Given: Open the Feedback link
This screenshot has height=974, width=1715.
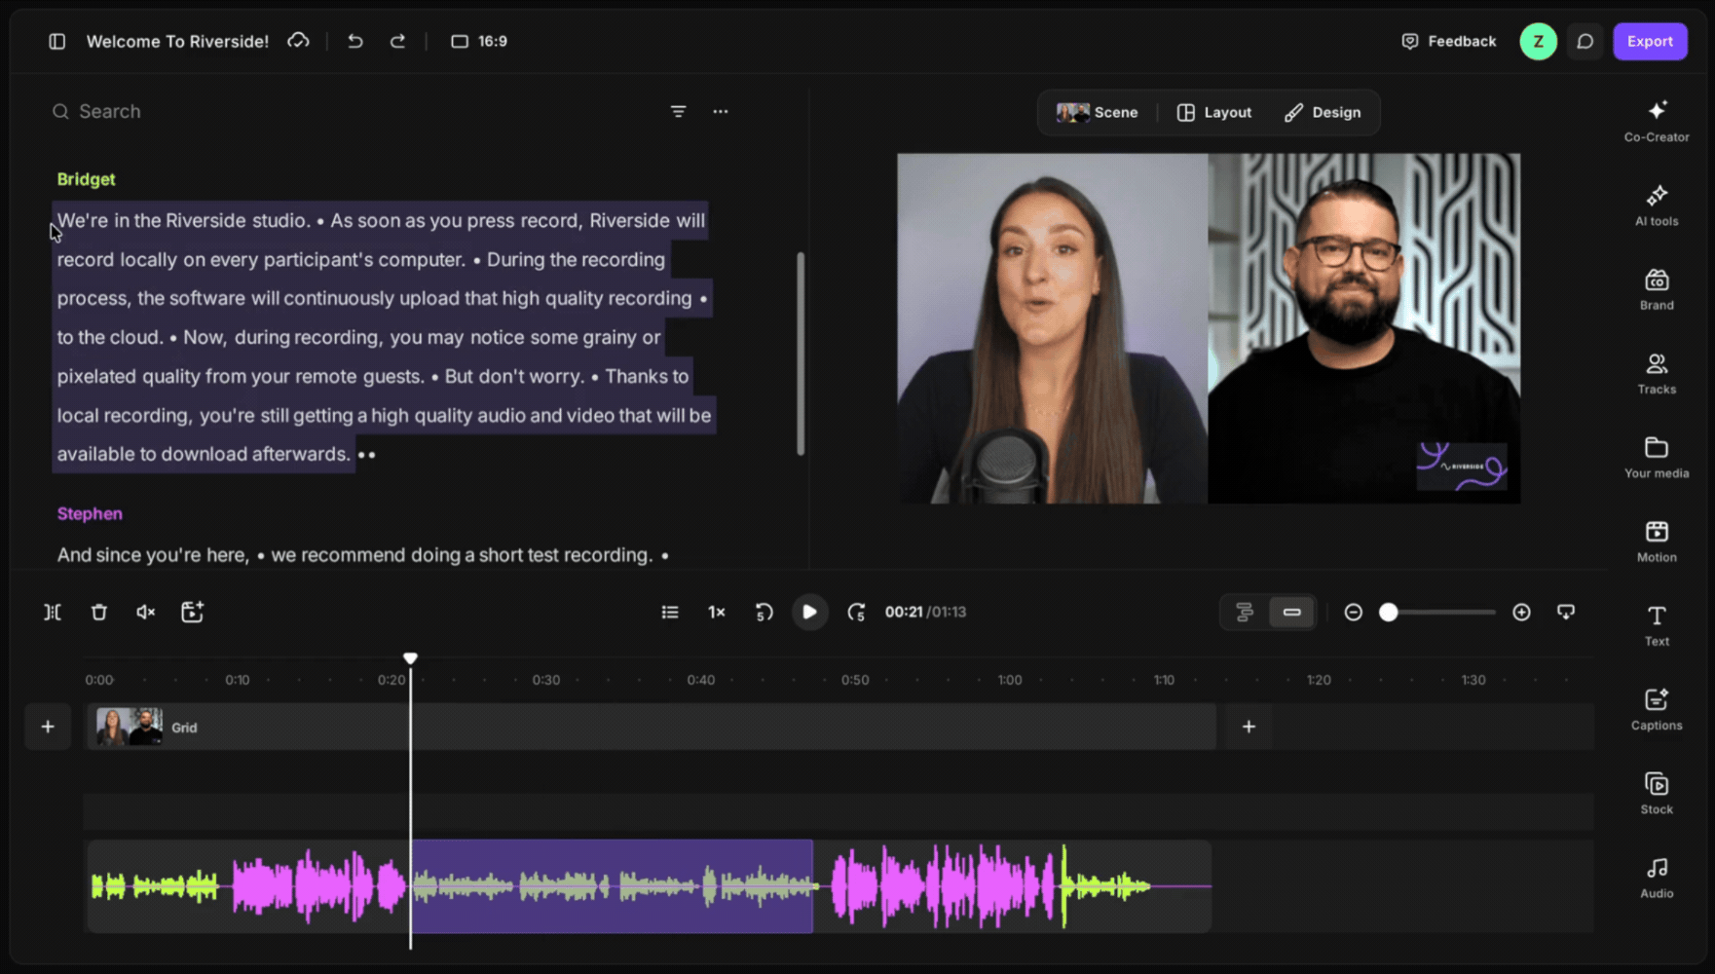Looking at the screenshot, I should (1448, 41).
